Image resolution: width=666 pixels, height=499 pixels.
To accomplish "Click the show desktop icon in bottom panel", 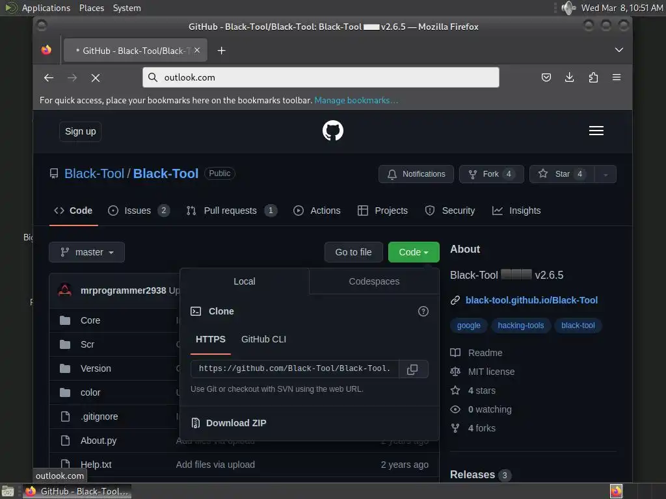I will pyautogui.click(x=8, y=491).
